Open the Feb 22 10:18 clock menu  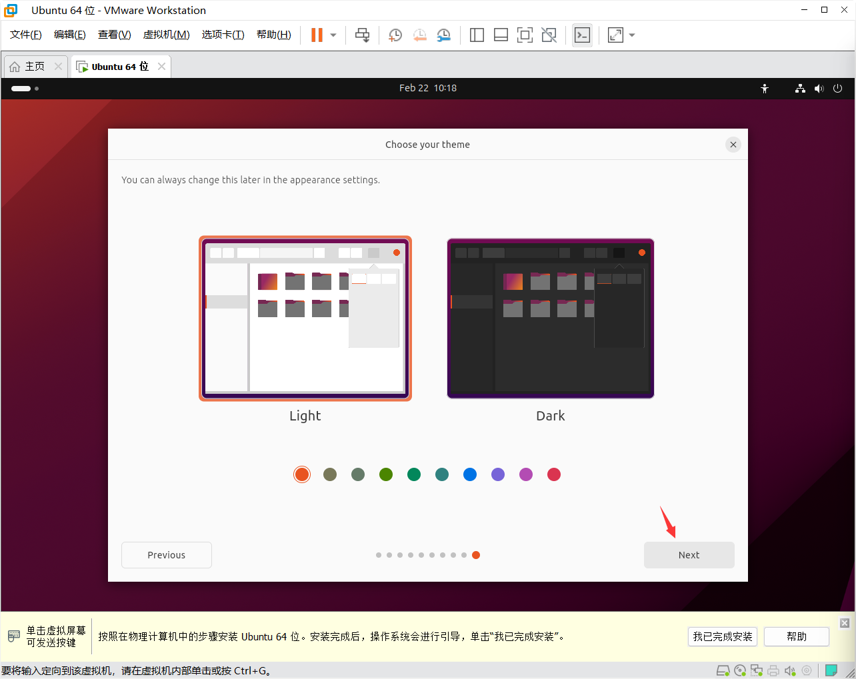428,88
